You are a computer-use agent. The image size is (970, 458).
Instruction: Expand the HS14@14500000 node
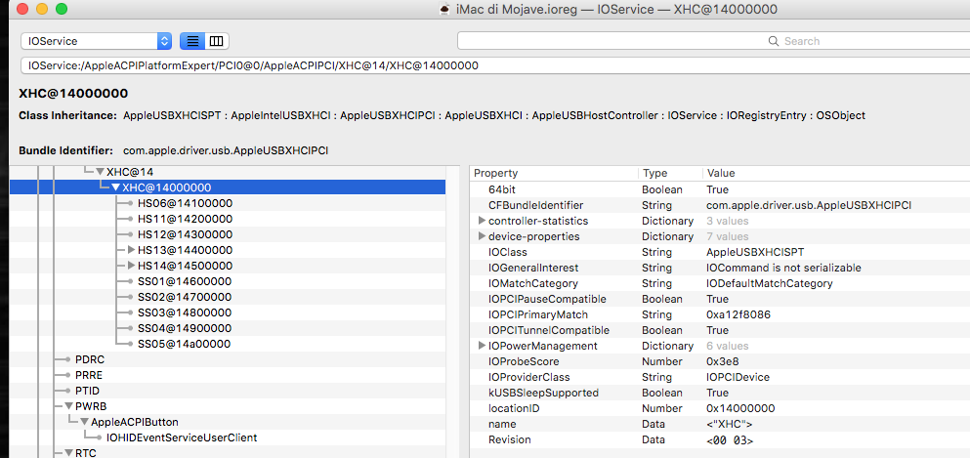(x=131, y=266)
